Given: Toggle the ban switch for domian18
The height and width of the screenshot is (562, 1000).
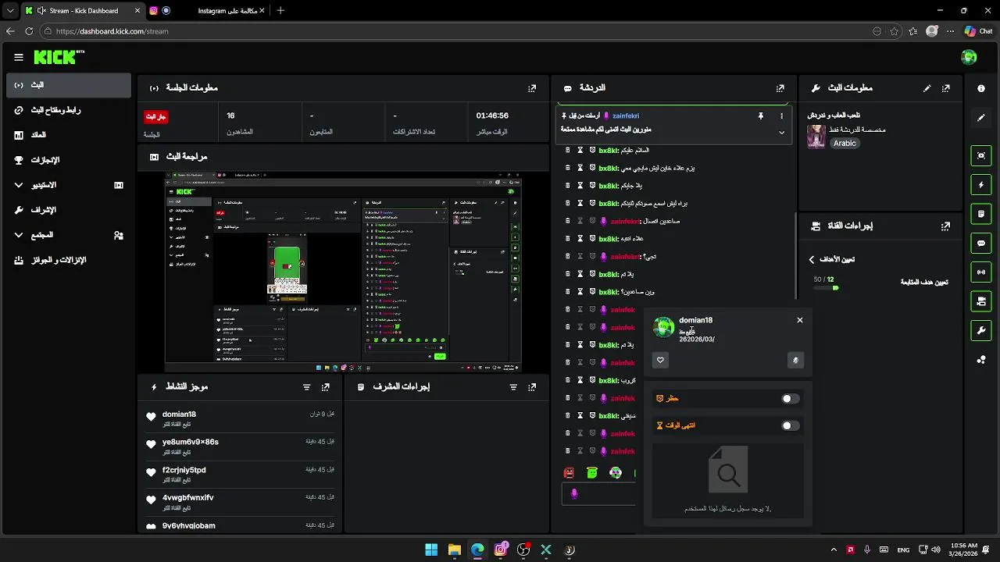Looking at the screenshot, I should (x=791, y=399).
